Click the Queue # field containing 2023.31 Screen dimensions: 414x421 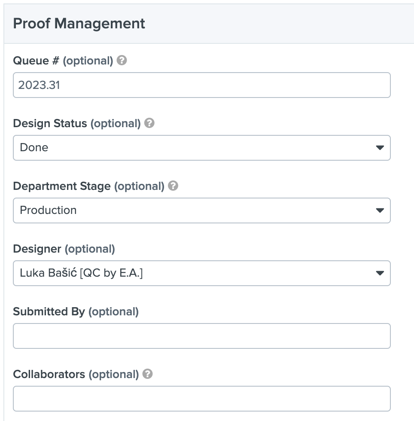[201, 85]
